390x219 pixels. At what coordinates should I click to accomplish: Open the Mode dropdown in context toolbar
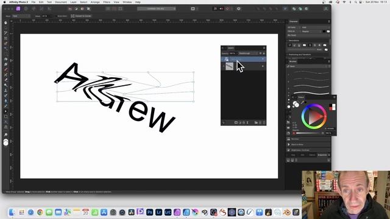(21, 16)
